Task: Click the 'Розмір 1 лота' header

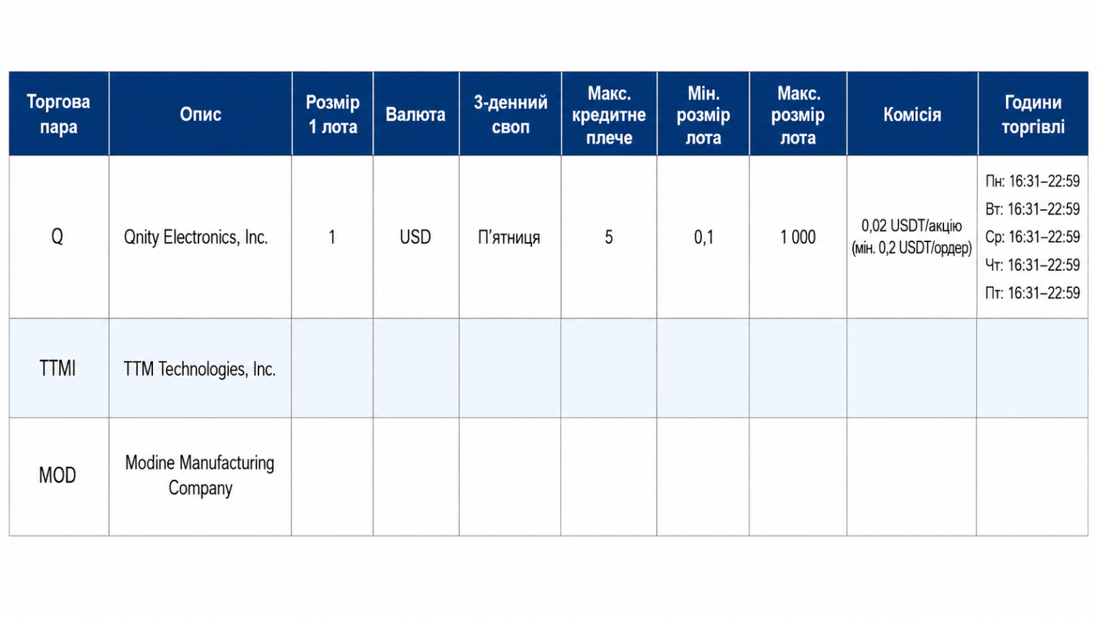Action: click(333, 114)
